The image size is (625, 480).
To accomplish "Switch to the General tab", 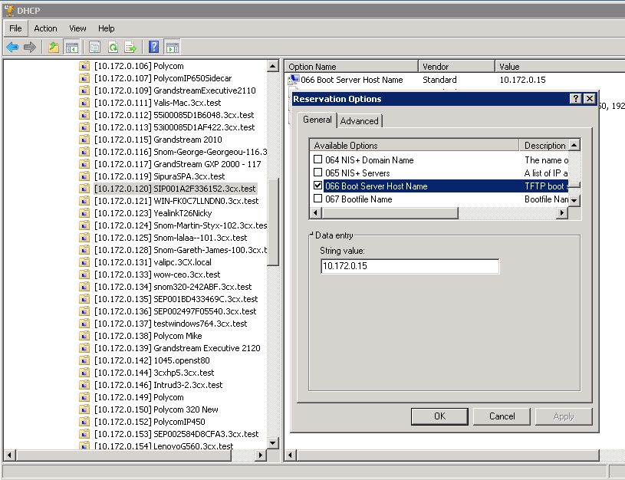I will (317, 120).
